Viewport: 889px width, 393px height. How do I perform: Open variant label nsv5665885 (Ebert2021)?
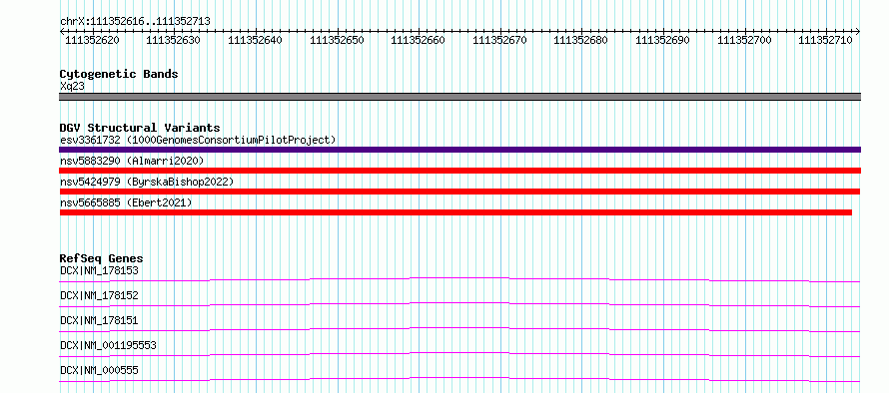click(126, 202)
